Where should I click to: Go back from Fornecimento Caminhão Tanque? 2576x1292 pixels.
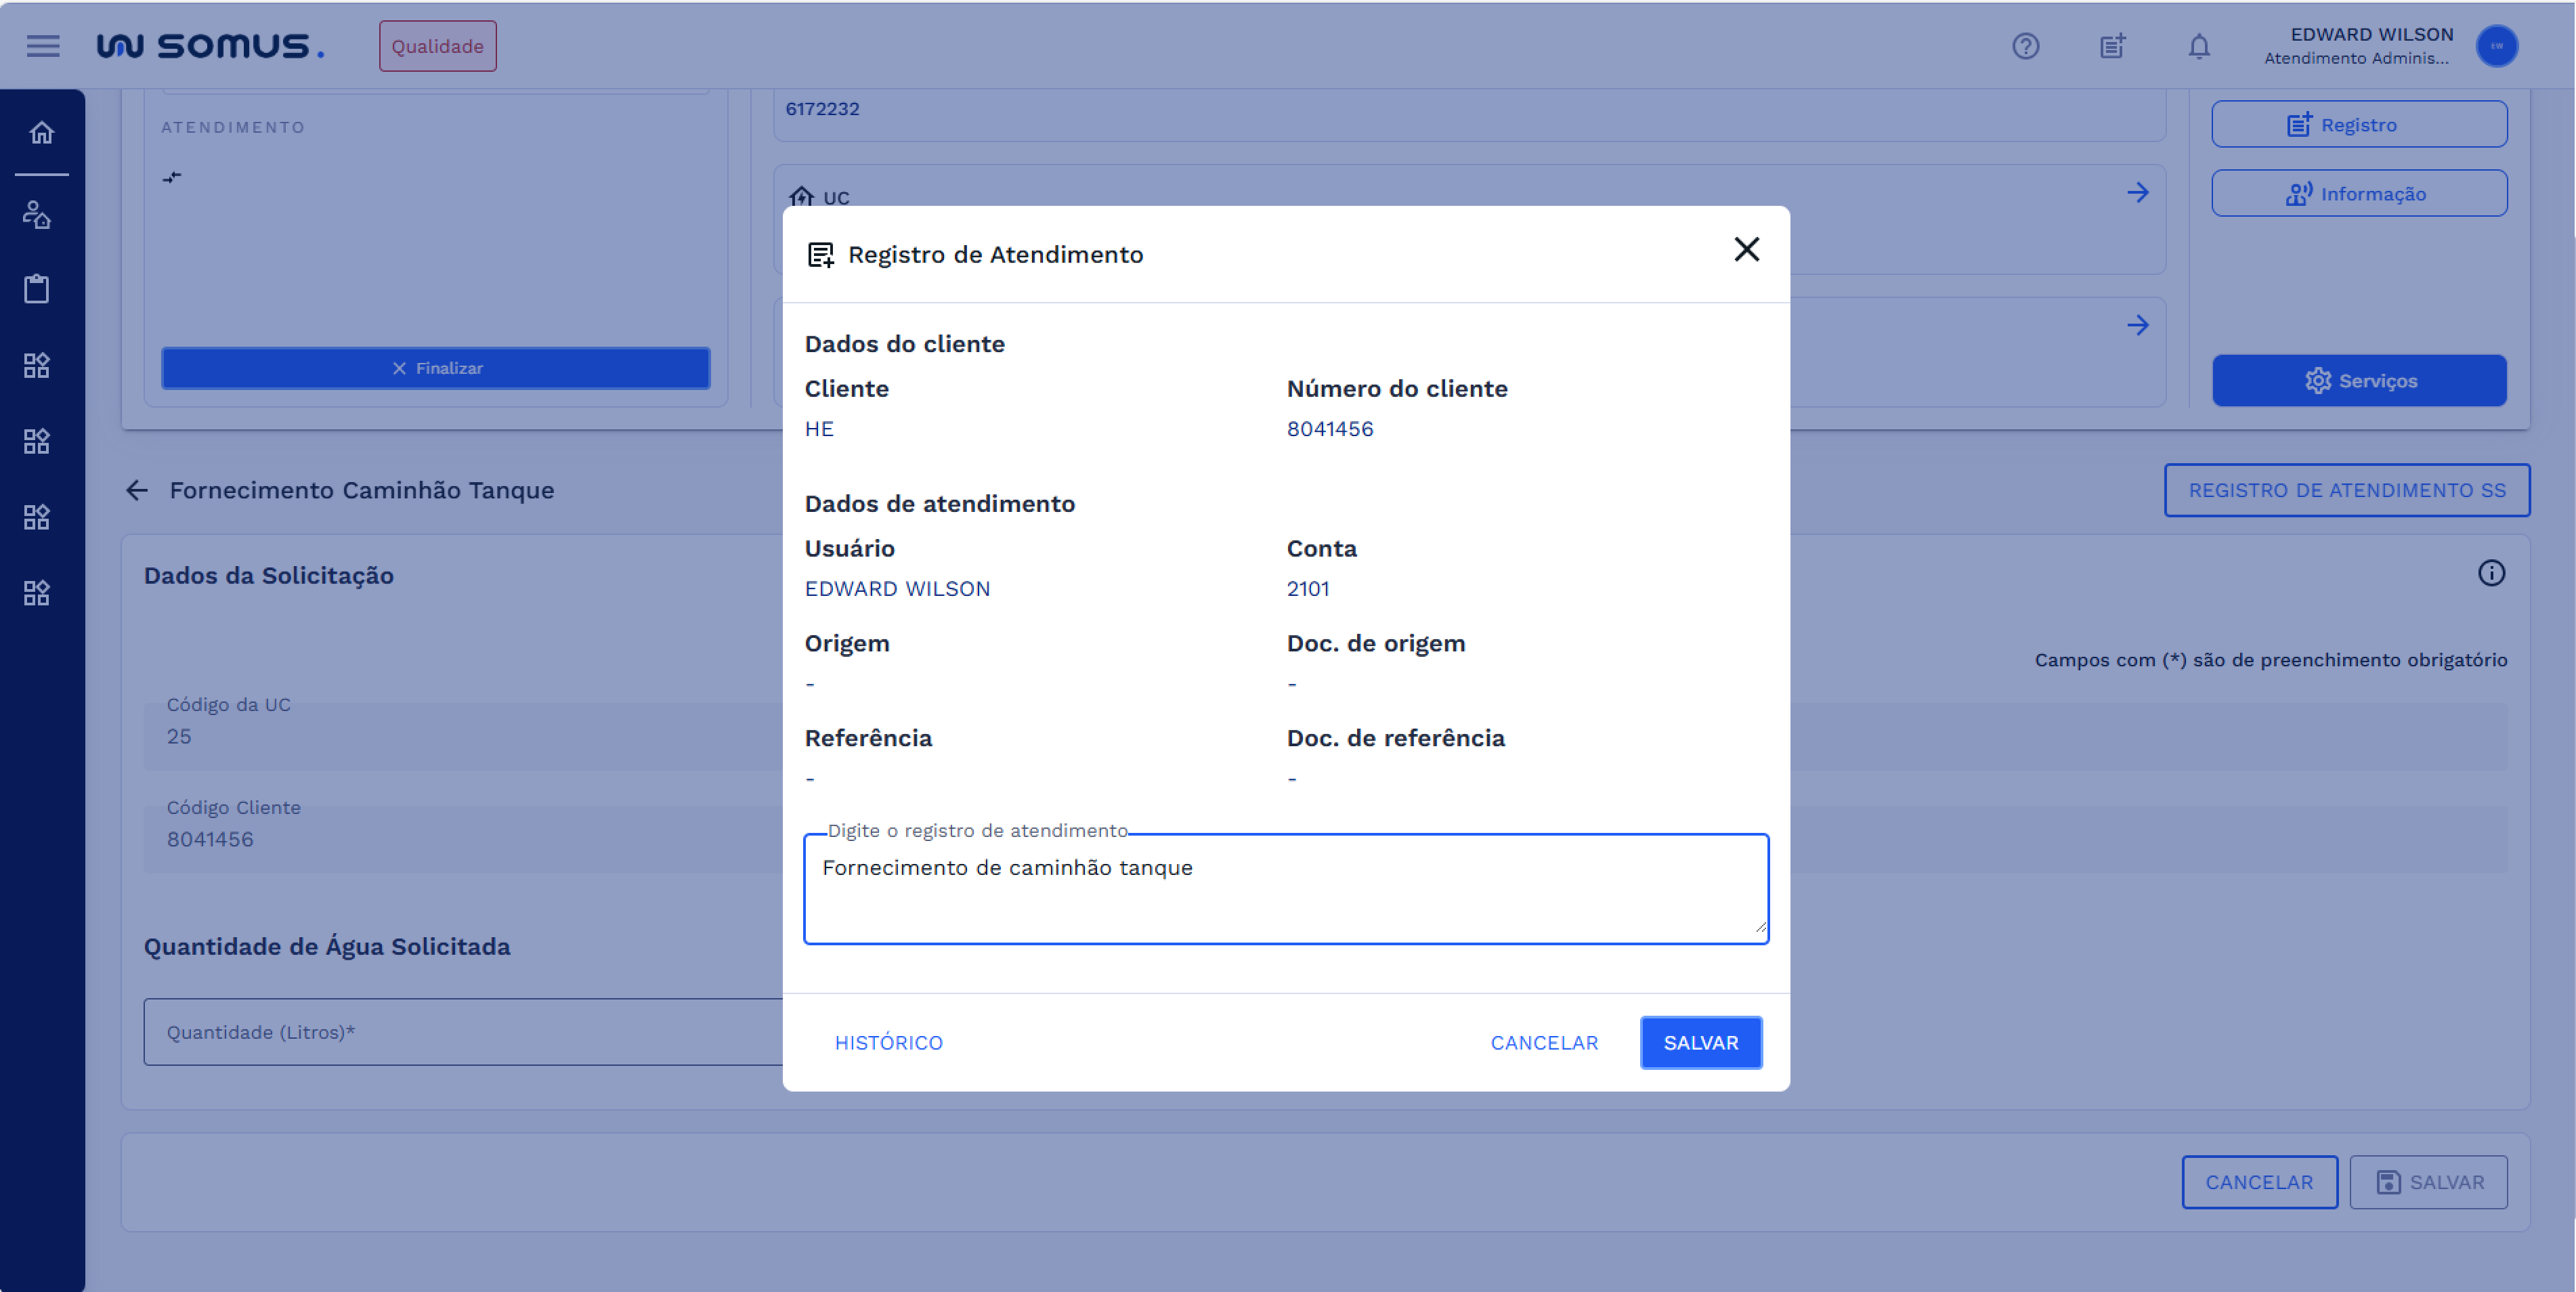pyautogui.click(x=137, y=490)
